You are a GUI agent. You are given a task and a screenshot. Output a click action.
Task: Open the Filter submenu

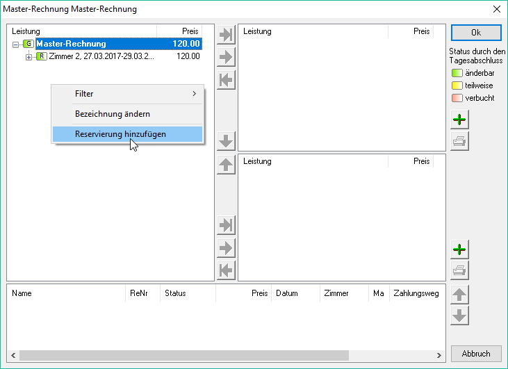(128, 94)
